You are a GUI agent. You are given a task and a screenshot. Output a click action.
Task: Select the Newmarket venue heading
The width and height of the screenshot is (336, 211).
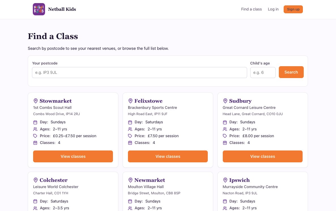pos(149,180)
